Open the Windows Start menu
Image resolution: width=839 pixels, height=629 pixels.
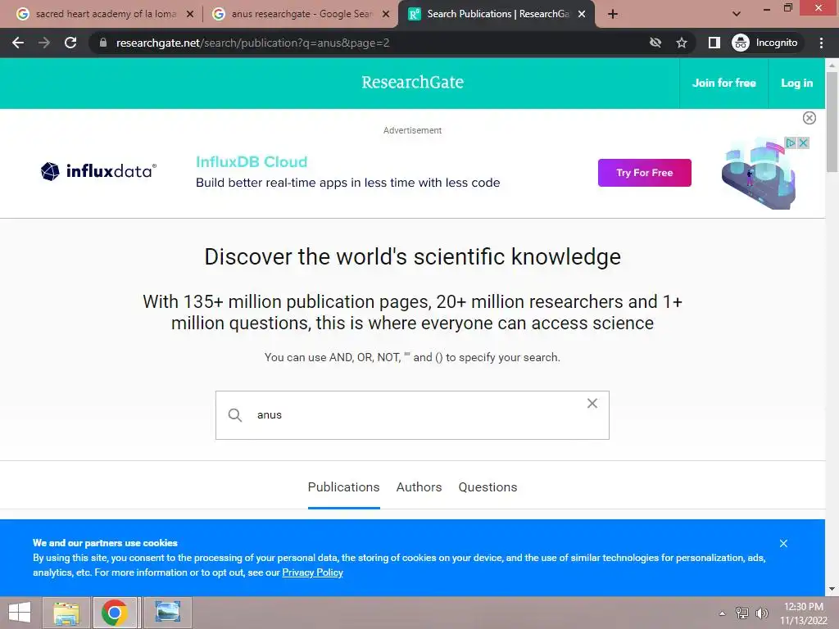click(x=20, y=613)
